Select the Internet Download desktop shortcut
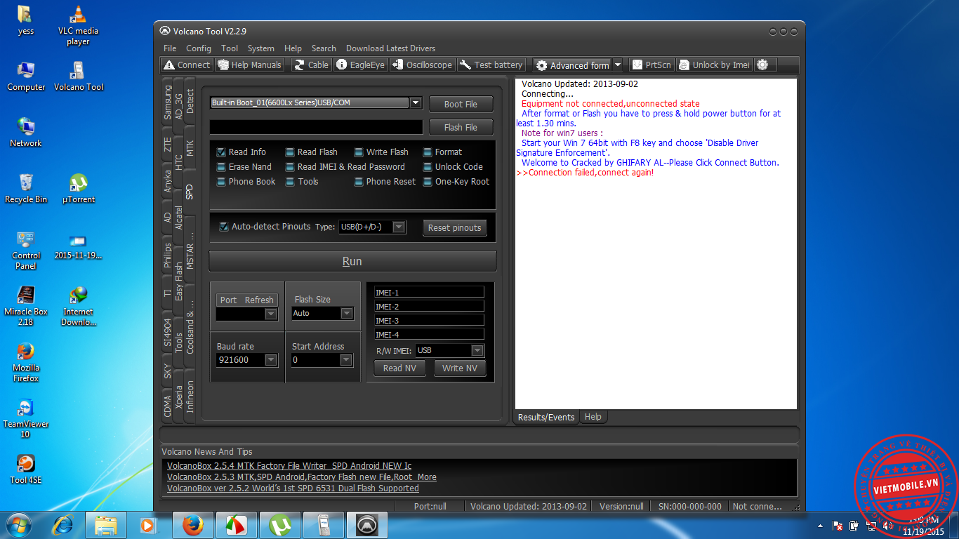 [x=78, y=306]
